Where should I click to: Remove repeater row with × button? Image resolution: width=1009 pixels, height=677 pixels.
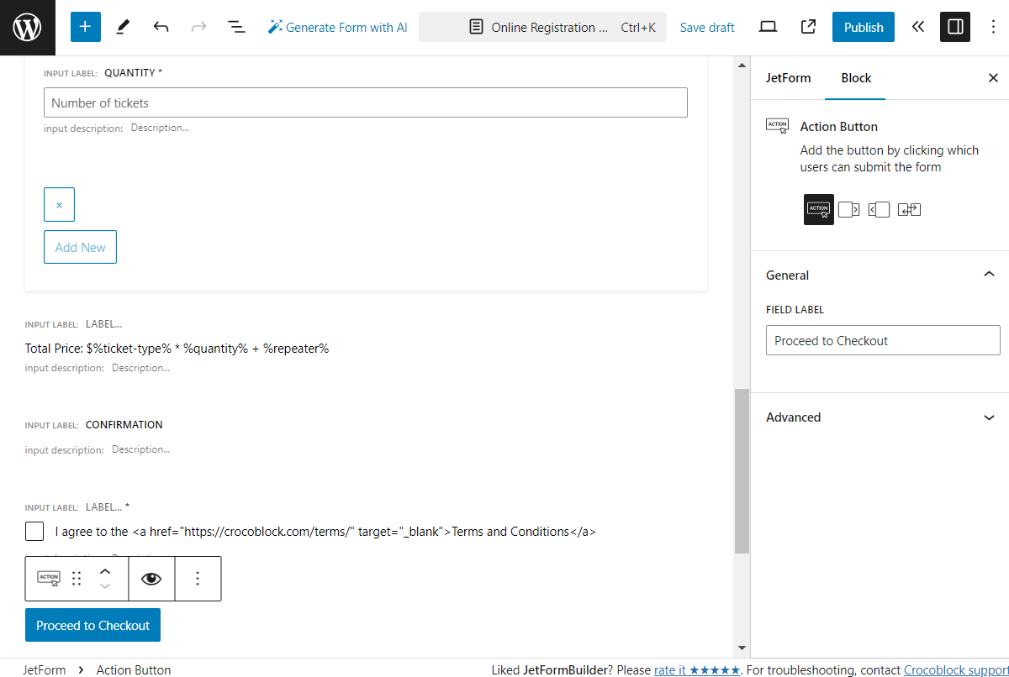59,204
